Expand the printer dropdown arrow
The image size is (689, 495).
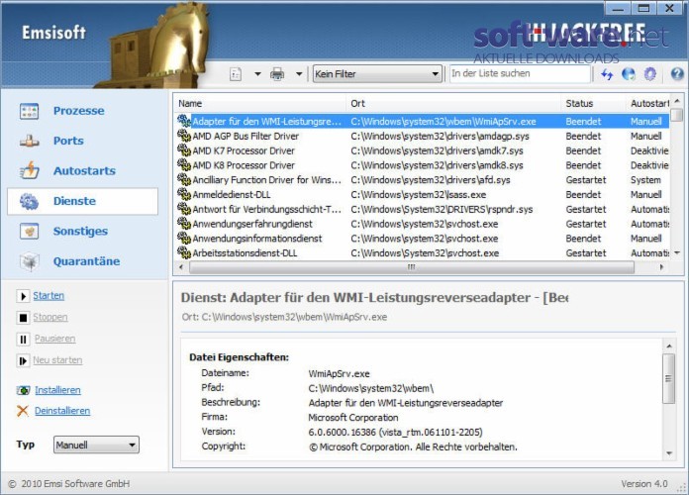[299, 74]
